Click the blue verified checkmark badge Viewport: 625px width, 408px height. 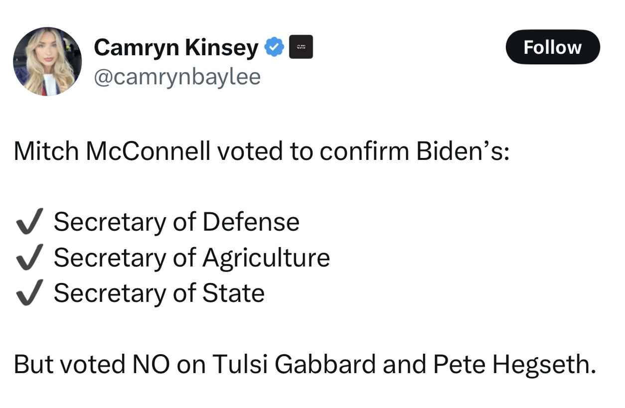(274, 47)
